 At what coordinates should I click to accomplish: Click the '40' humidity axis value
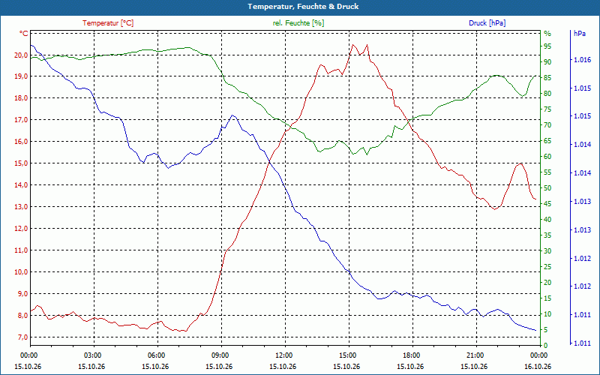coord(547,220)
